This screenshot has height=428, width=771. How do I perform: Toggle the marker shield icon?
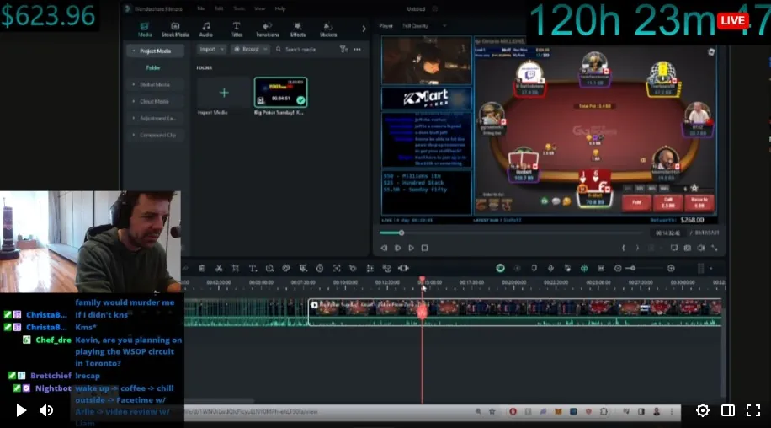tap(534, 268)
